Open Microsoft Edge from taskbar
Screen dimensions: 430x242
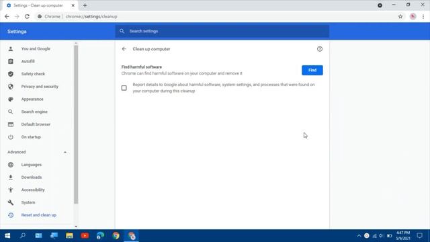click(x=100, y=236)
